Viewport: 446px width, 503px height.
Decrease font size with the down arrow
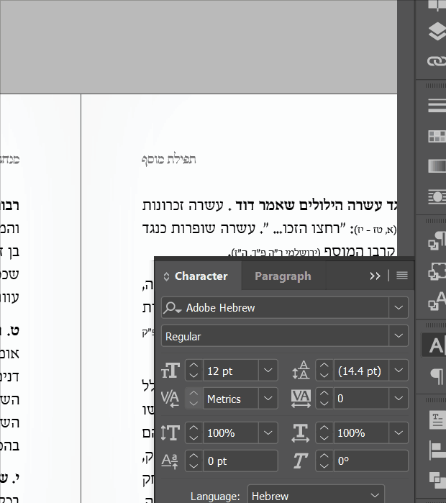[194, 376]
